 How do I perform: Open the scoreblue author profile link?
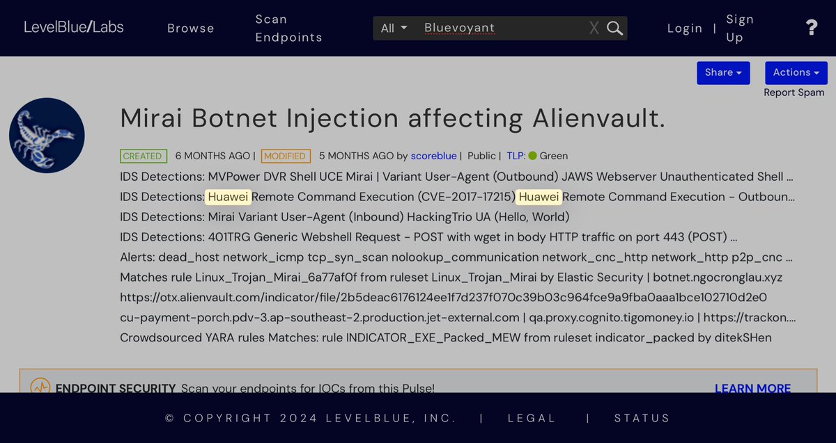[433, 156]
